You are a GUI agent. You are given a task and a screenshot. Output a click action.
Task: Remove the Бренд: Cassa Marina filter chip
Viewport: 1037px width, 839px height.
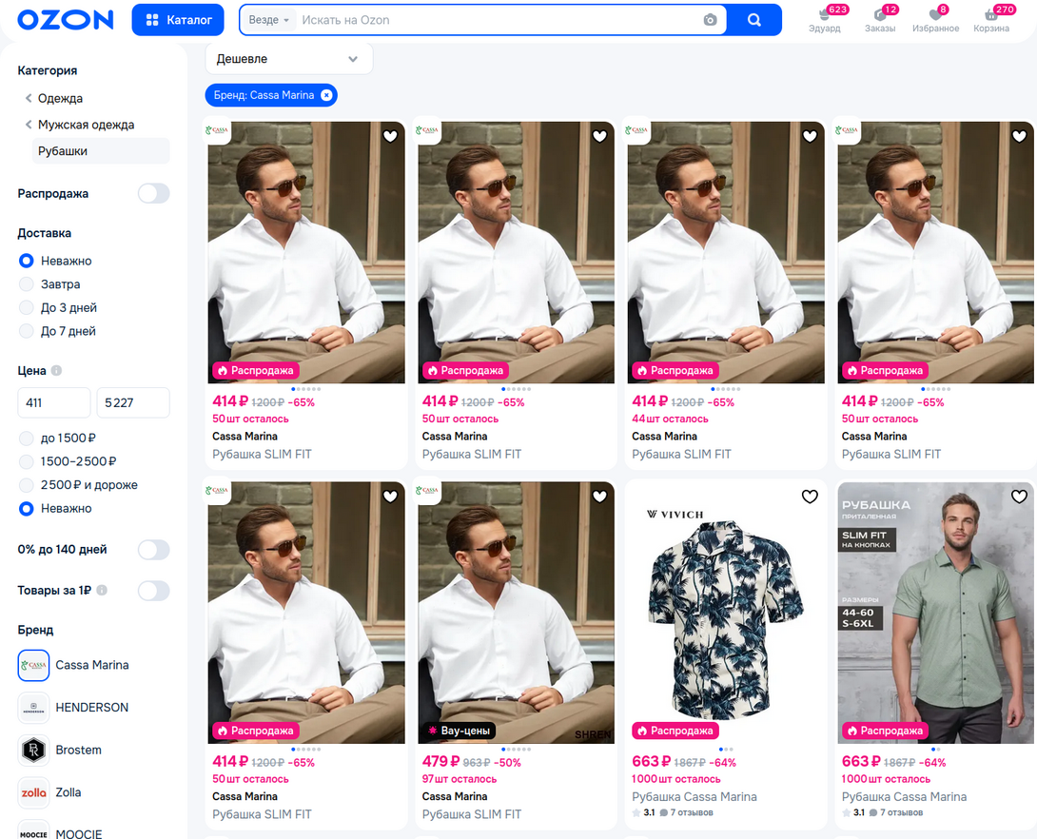(326, 95)
